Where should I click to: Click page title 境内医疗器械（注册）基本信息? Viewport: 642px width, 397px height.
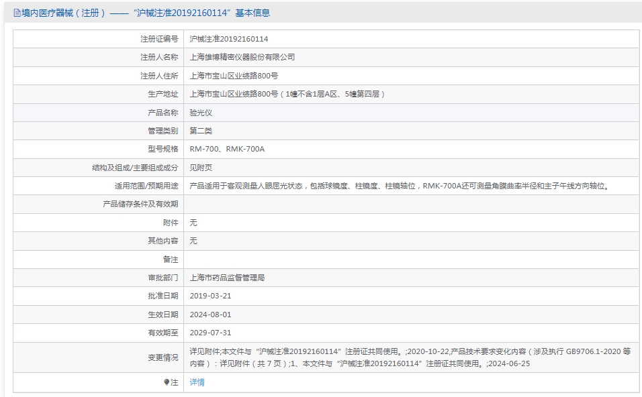(x=145, y=13)
